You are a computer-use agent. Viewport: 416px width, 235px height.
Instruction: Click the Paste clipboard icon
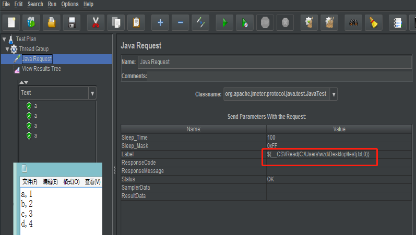(136, 22)
